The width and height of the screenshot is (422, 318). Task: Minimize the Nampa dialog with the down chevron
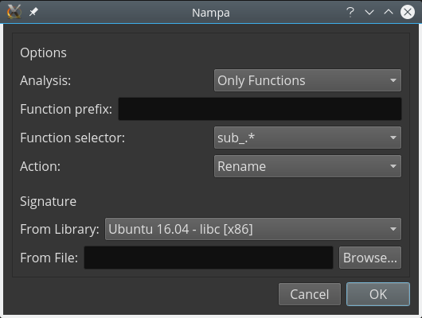click(369, 12)
